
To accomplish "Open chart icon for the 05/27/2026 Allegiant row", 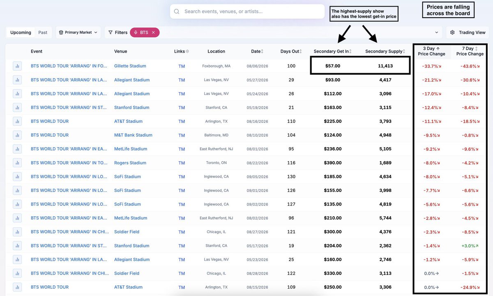I will click(x=17, y=80).
